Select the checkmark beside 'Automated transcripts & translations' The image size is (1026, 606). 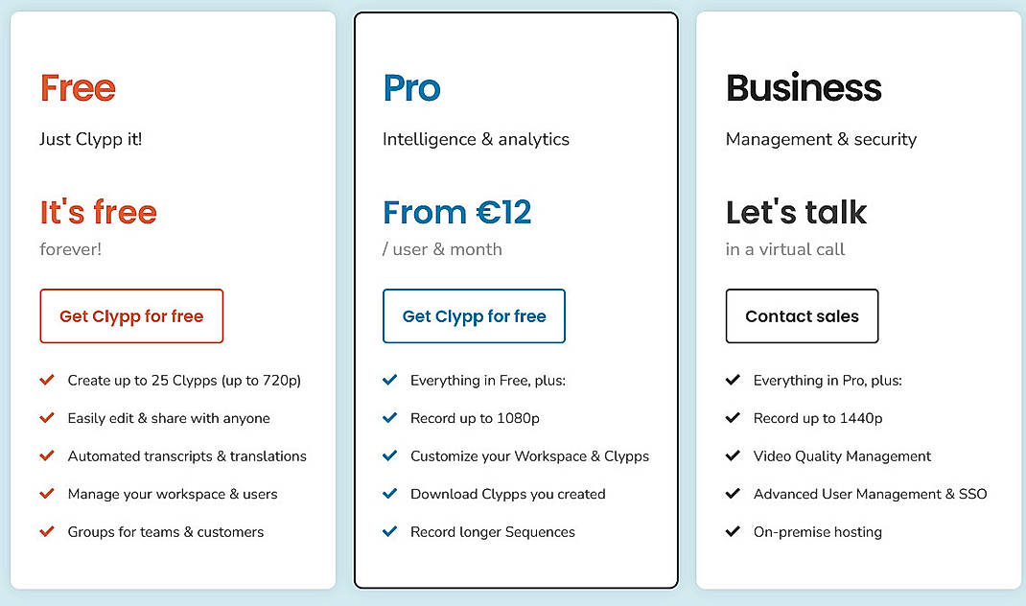tap(46, 455)
